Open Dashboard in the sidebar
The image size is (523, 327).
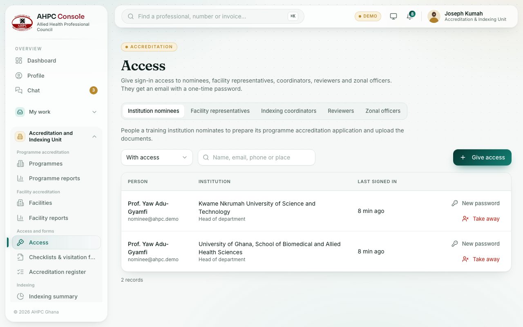pos(56,60)
